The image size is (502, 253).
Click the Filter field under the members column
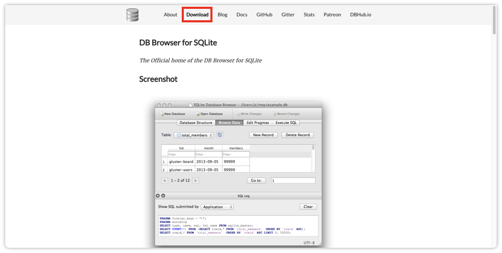point(236,155)
